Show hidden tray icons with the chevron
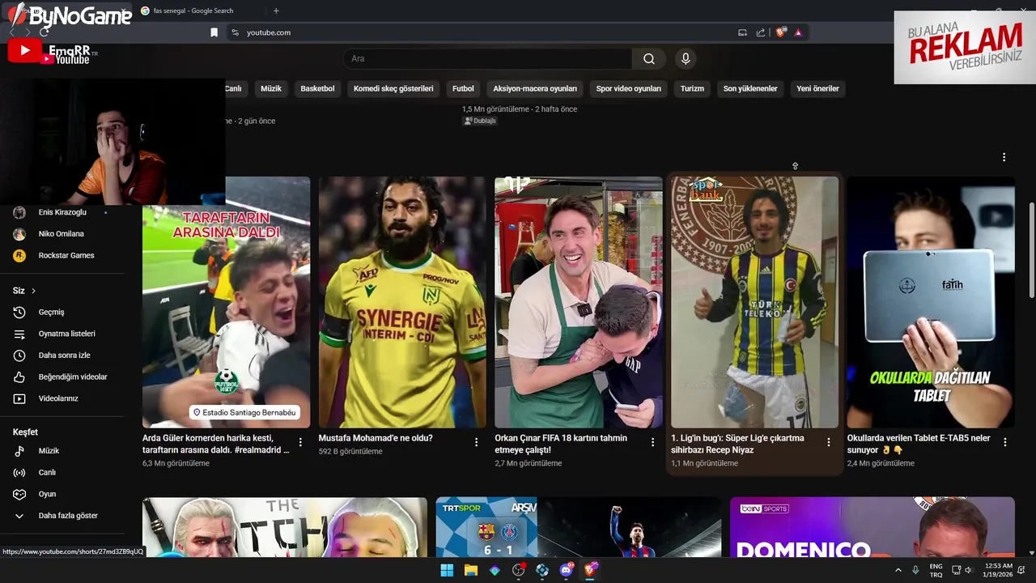 click(x=898, y=570)
